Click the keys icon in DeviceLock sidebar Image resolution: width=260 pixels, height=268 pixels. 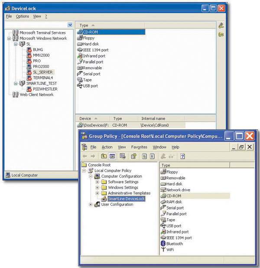(221, 35)
